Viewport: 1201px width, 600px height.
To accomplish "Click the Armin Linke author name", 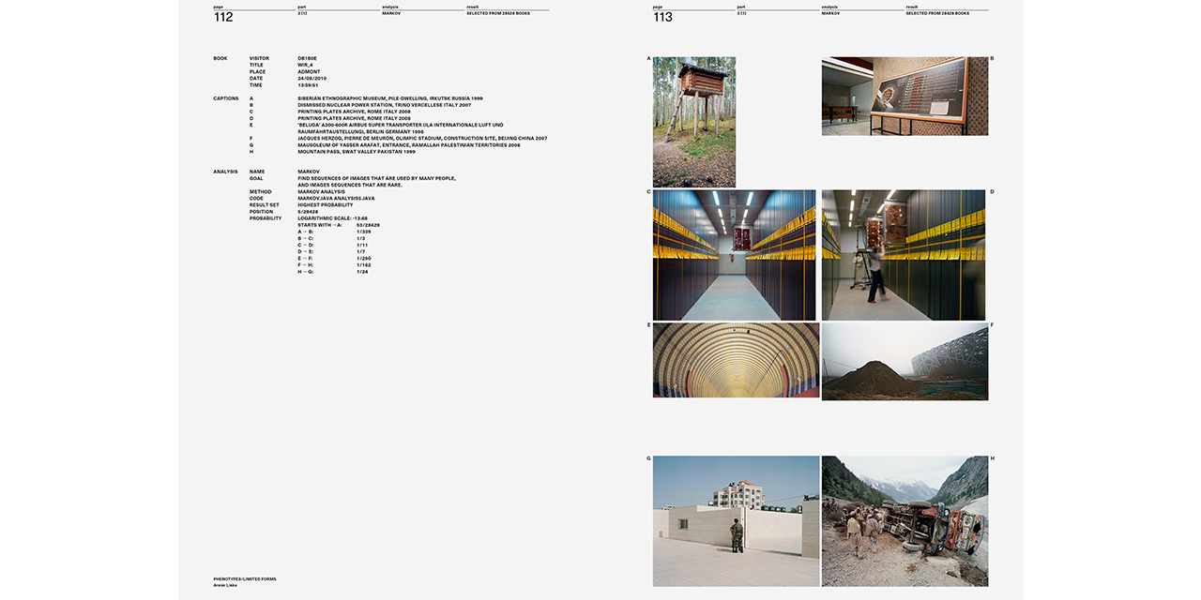I will 225,585.
